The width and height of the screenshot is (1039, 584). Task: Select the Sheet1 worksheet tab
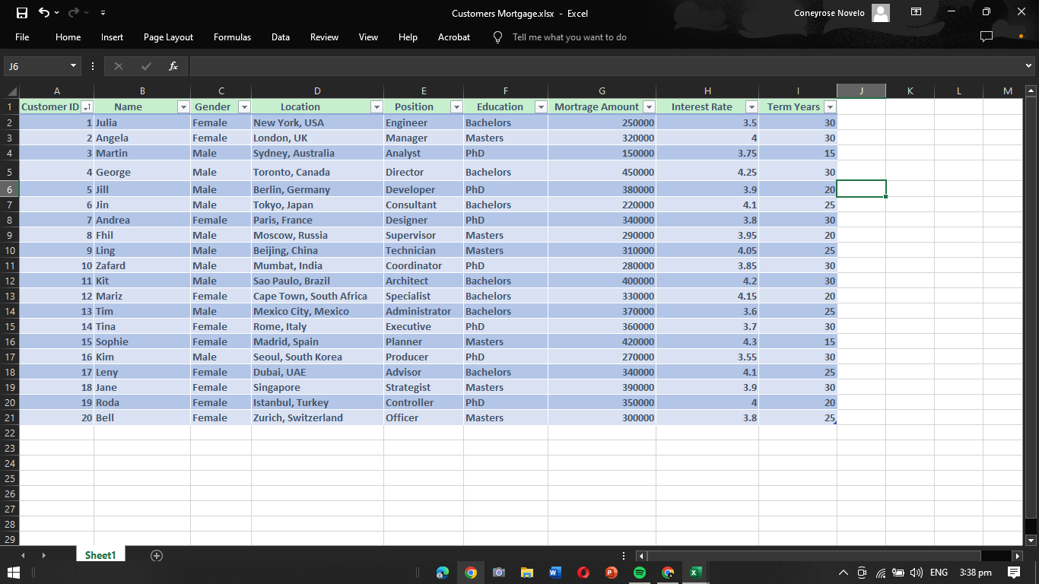point(100,555)
